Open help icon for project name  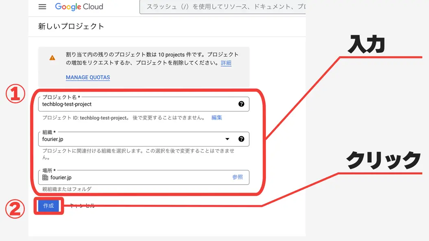241,104
